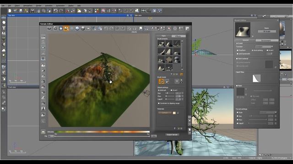
Task: Click the Brush Editor Name field
Action: 267,31
